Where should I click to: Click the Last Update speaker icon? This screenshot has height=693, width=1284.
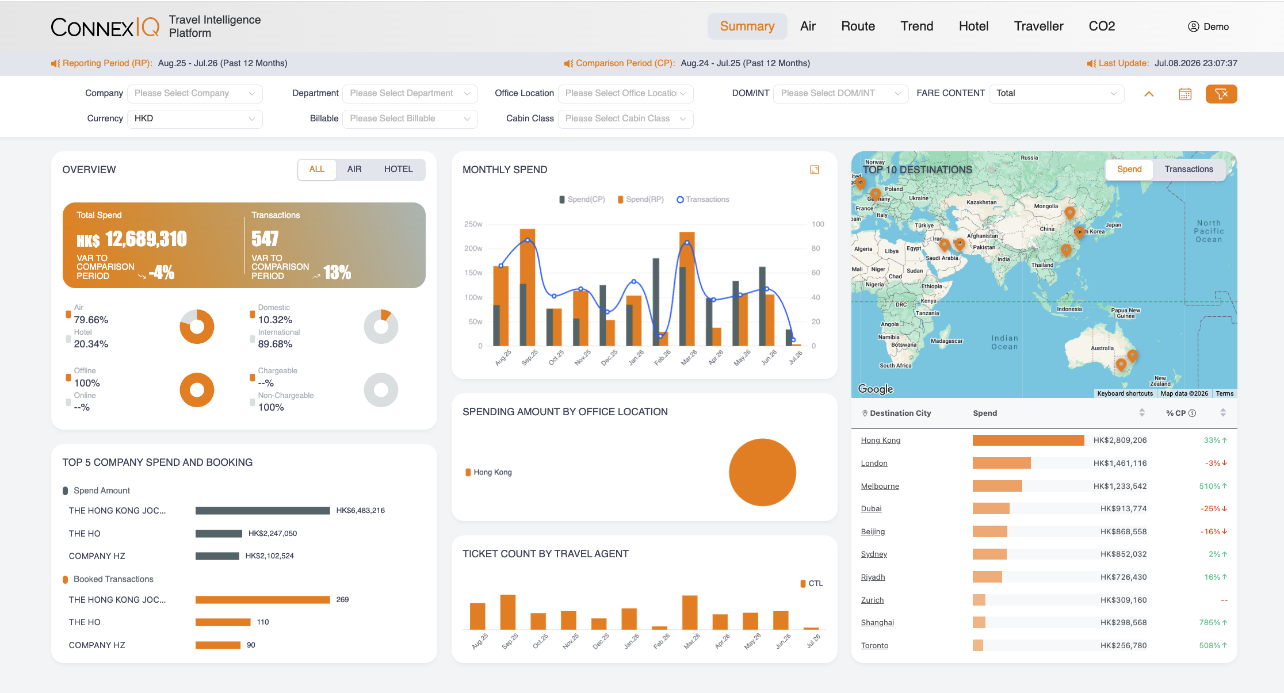[x=1091, y=63]
